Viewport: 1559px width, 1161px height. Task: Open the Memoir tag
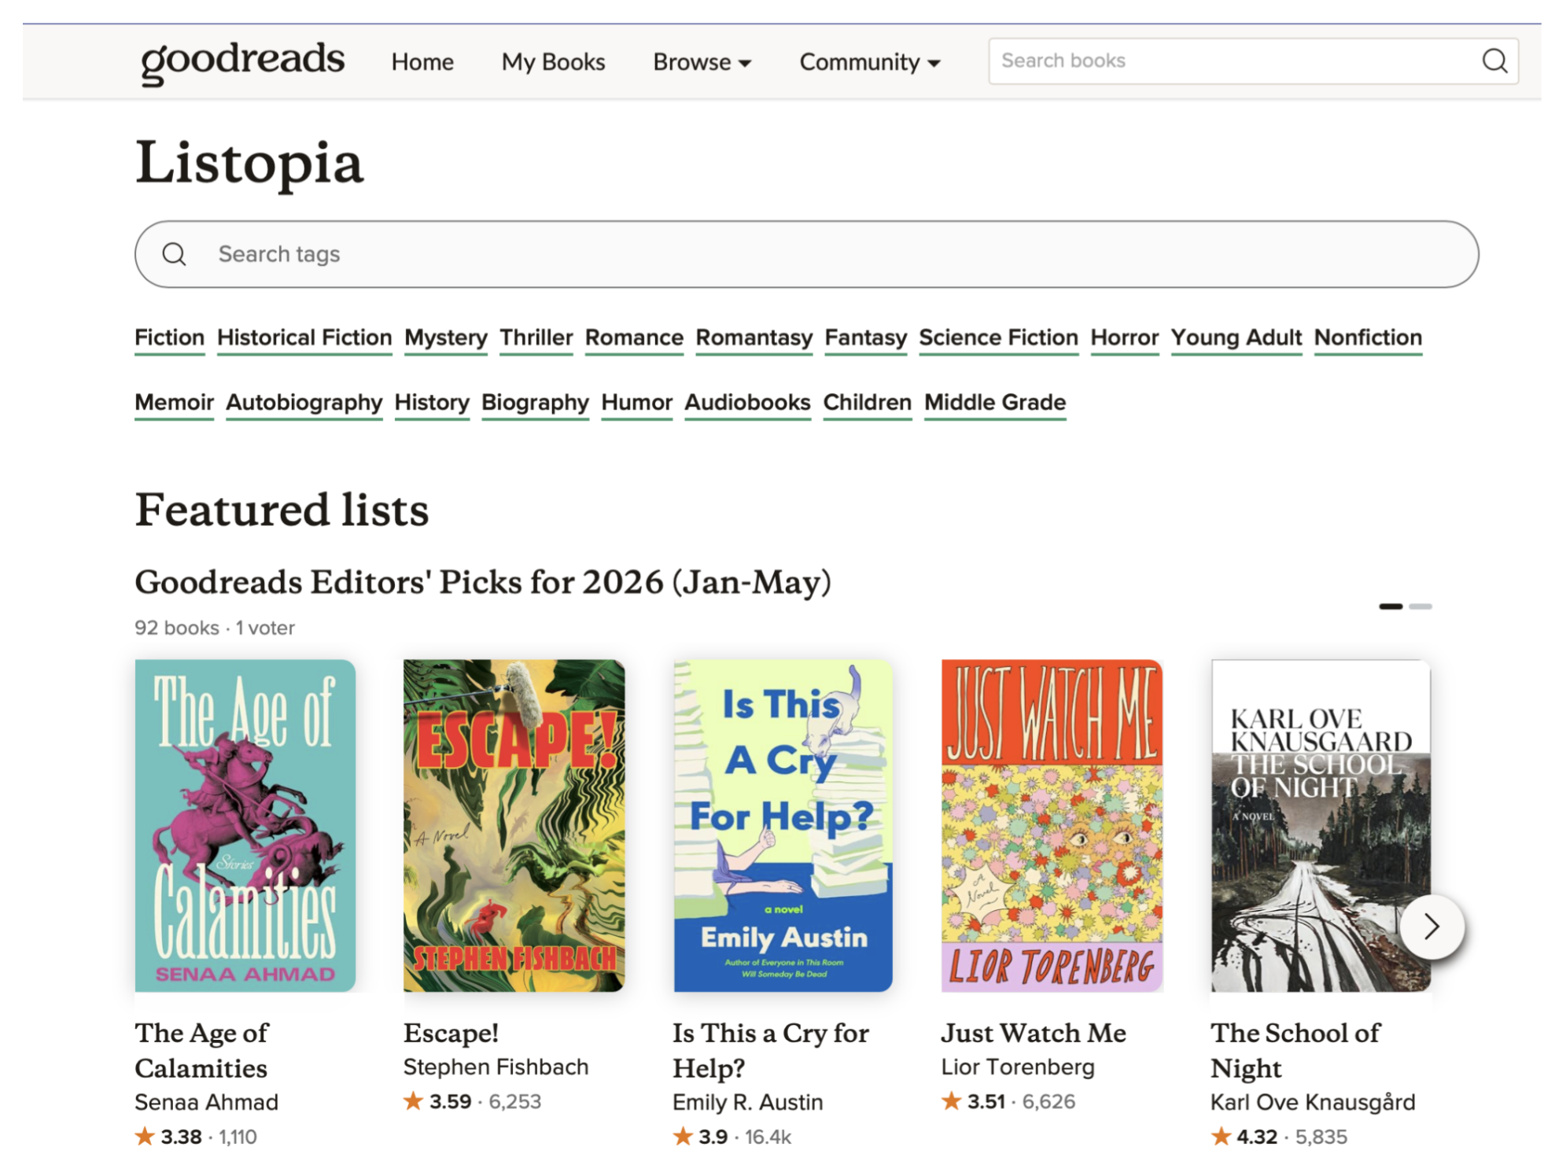(174, 403)
